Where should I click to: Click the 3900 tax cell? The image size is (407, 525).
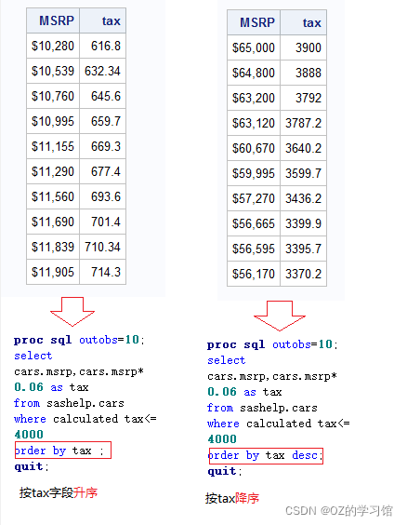[304, 47]
